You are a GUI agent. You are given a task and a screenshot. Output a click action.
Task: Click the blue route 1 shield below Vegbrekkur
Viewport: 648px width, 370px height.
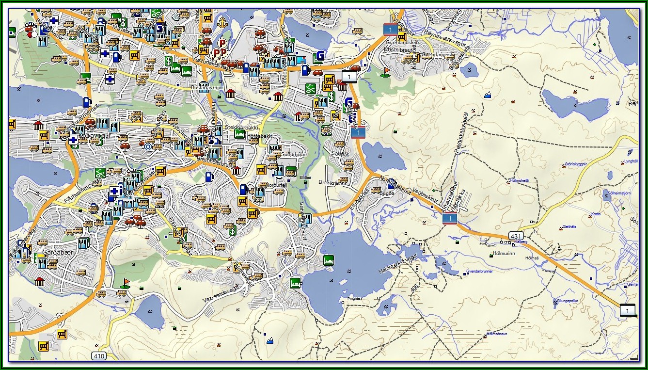coord(449,219)
